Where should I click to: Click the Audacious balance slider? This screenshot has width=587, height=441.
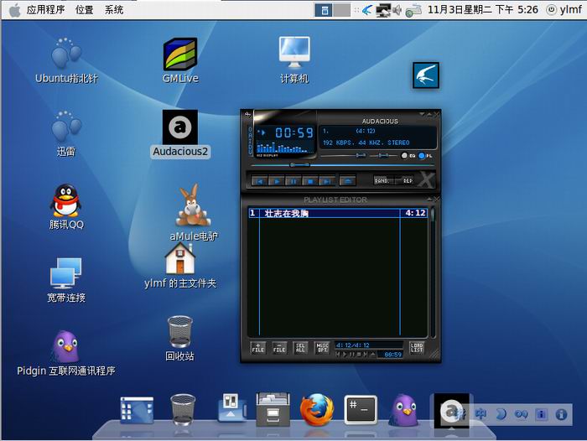pos(383,155)
